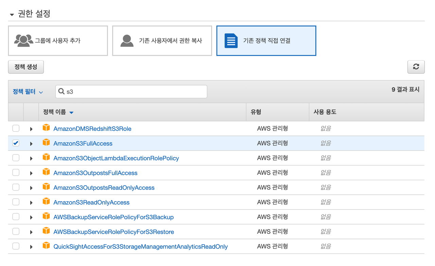Image resolution: width=435 pixels, height=266 pixels.
Task: Expand the AmazonDMSRedshiftS3Role row details
Action: point(31,129)
